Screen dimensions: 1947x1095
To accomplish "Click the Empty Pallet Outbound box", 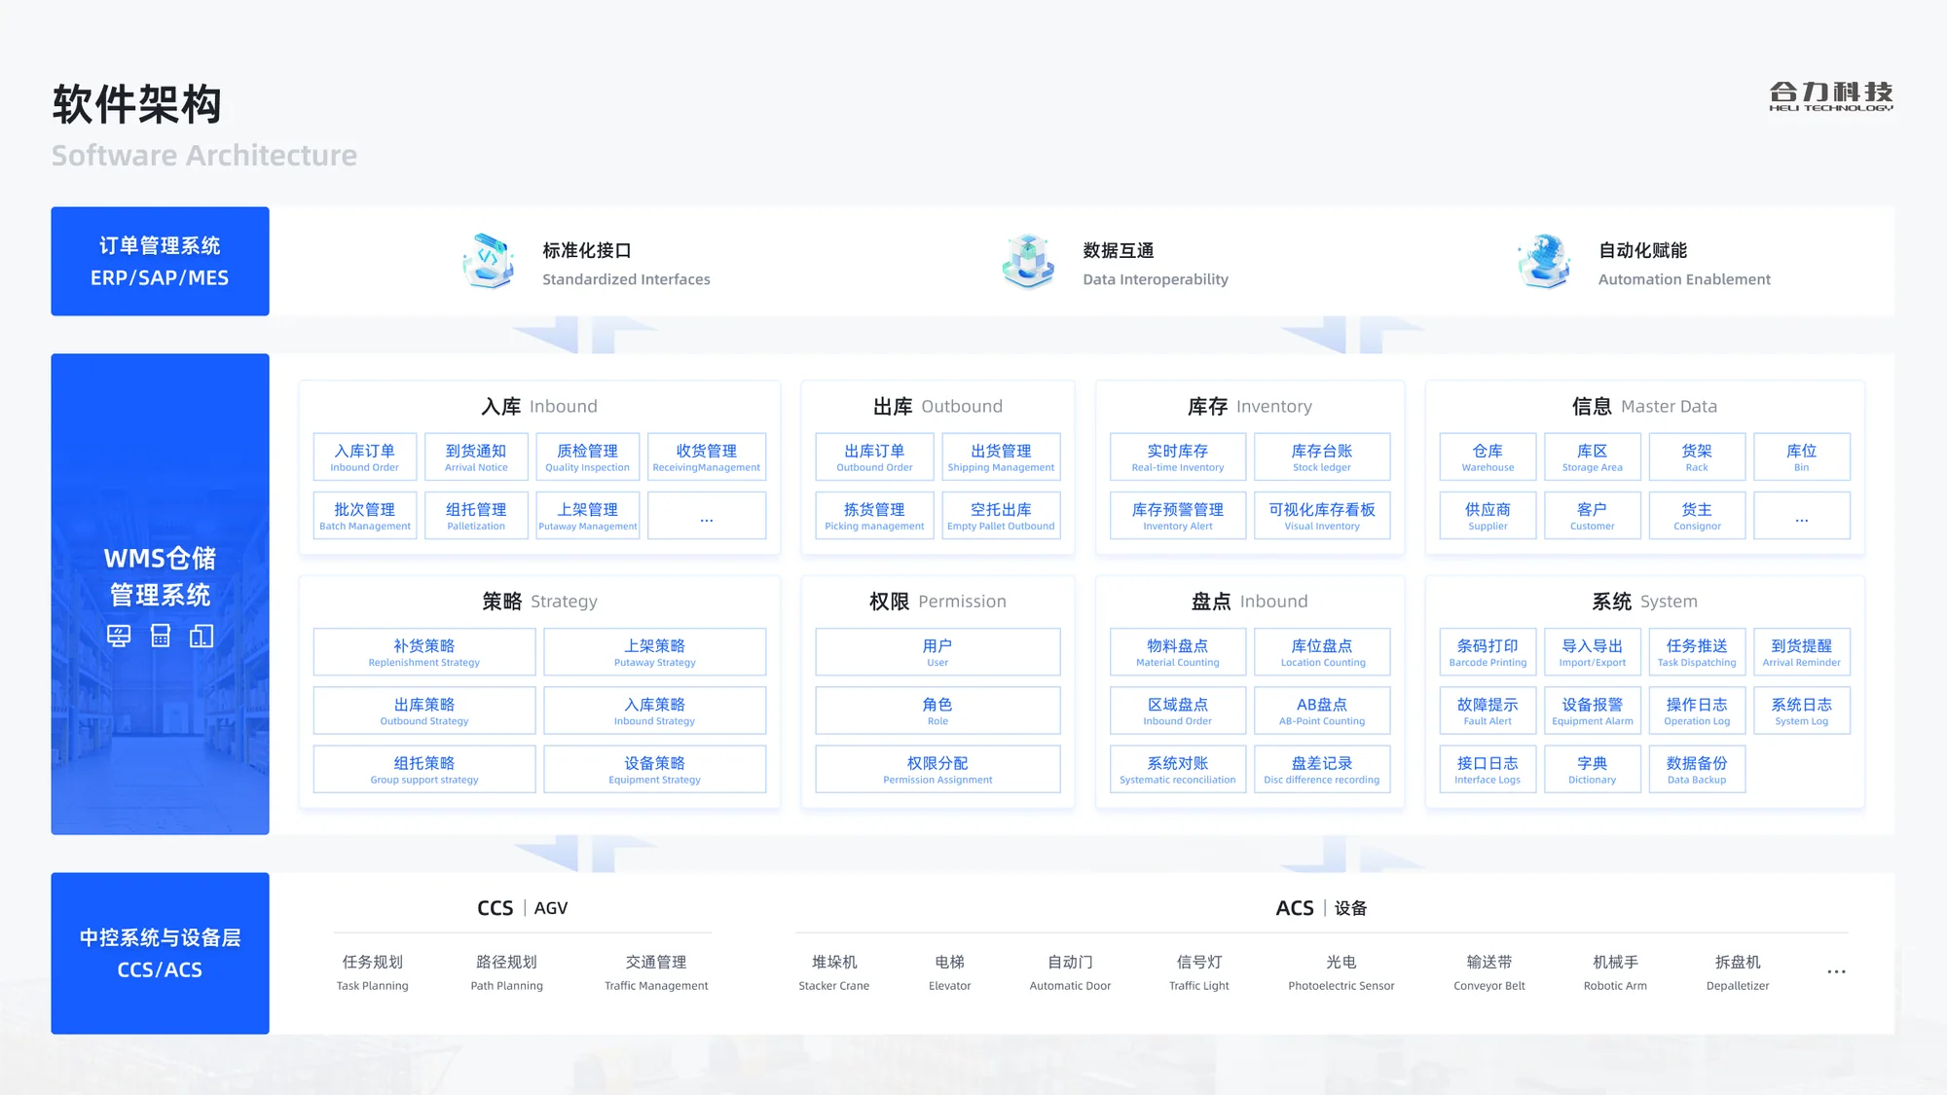I will point(1001,515).
